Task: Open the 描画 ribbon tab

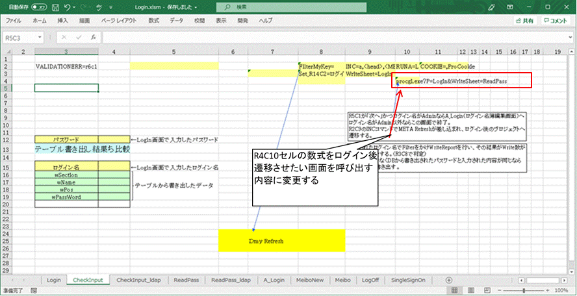Action: coord(84,21)
